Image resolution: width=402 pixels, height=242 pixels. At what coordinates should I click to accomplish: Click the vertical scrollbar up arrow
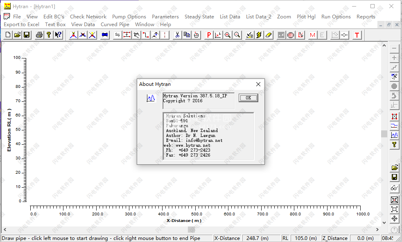click(384, 46)
